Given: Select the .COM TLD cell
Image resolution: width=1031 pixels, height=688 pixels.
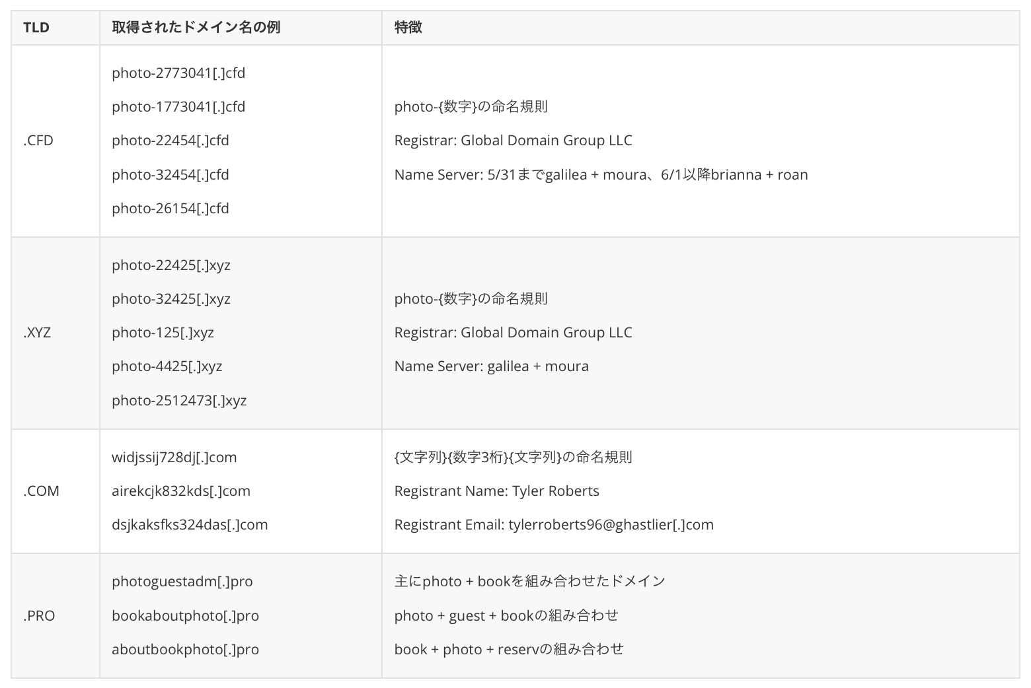Looking at the screenshot, I should [x=56, y=491].
